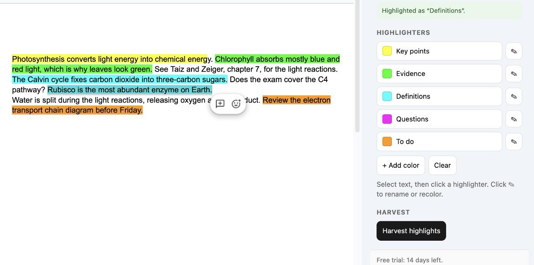
Task: Click the Harvest highlights button
Action: (x=411, y=231)
